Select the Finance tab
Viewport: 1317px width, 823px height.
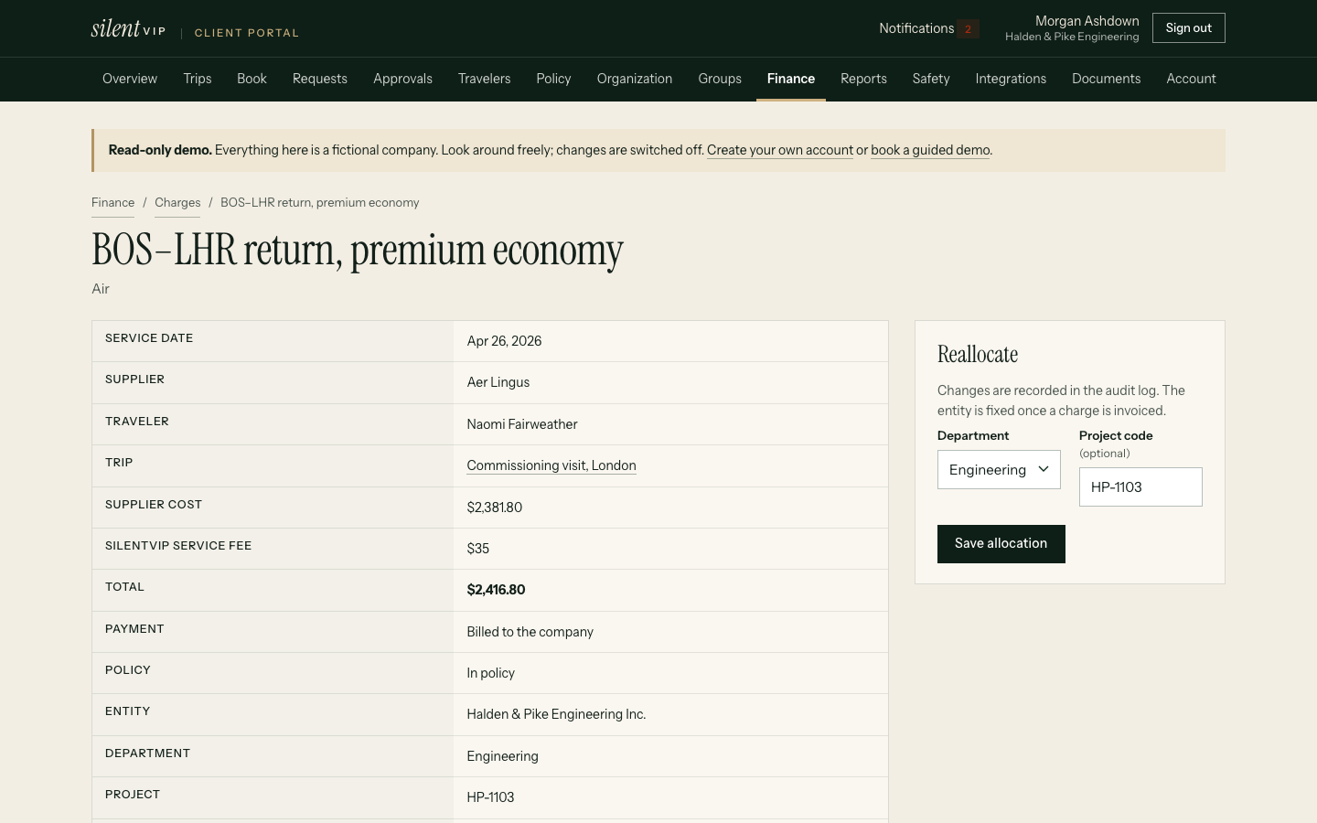click(791, 79)
